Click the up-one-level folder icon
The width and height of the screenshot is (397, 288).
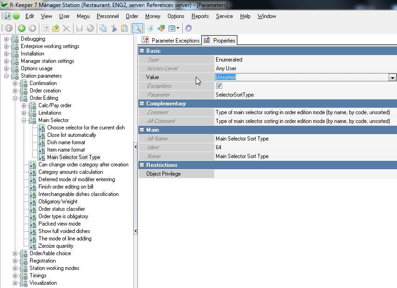(x=56, y=28)
